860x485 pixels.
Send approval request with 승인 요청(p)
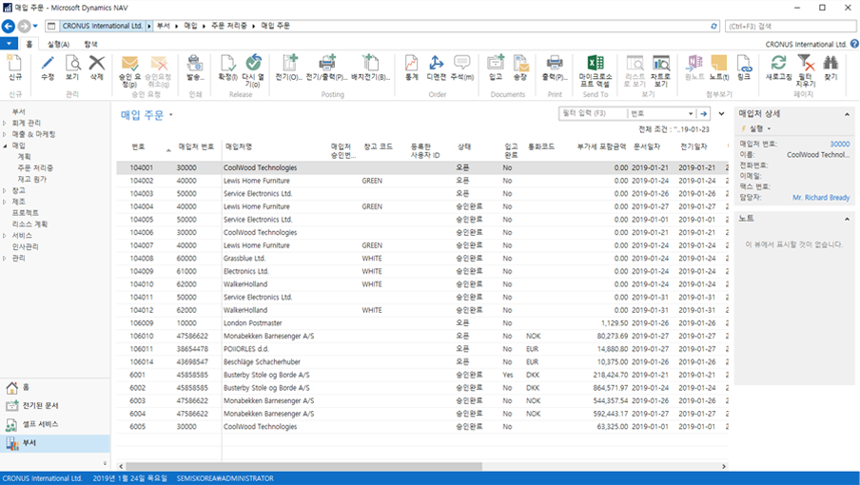[x=130, y=71]
